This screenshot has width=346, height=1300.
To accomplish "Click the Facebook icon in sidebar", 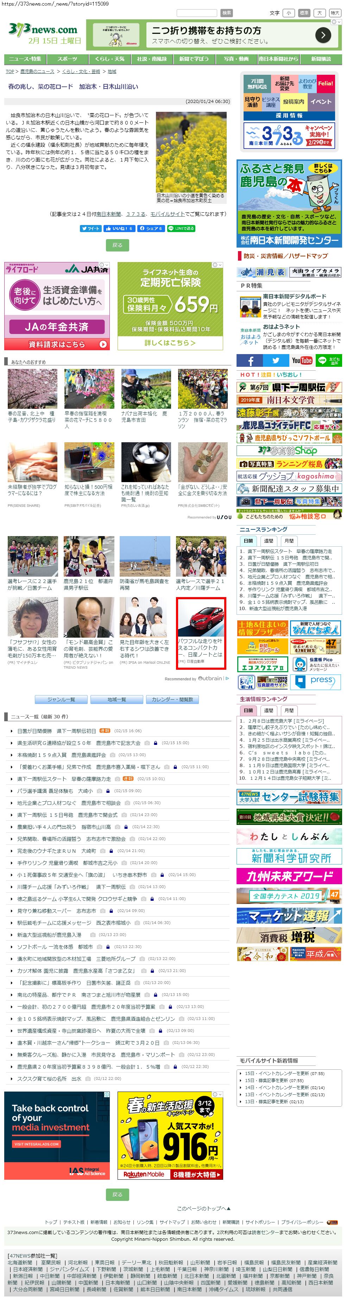I will click(x=250, y=360).
